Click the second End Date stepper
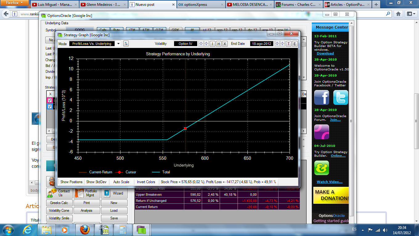This screenshot has height=236, width=419. point(283,44)
